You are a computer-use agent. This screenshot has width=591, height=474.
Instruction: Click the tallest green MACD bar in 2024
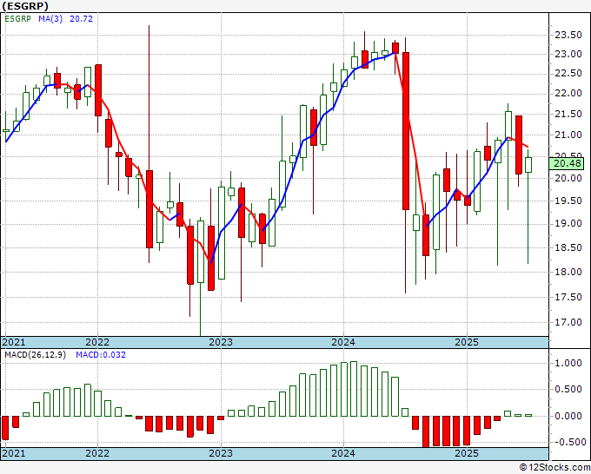coord(354,389)
